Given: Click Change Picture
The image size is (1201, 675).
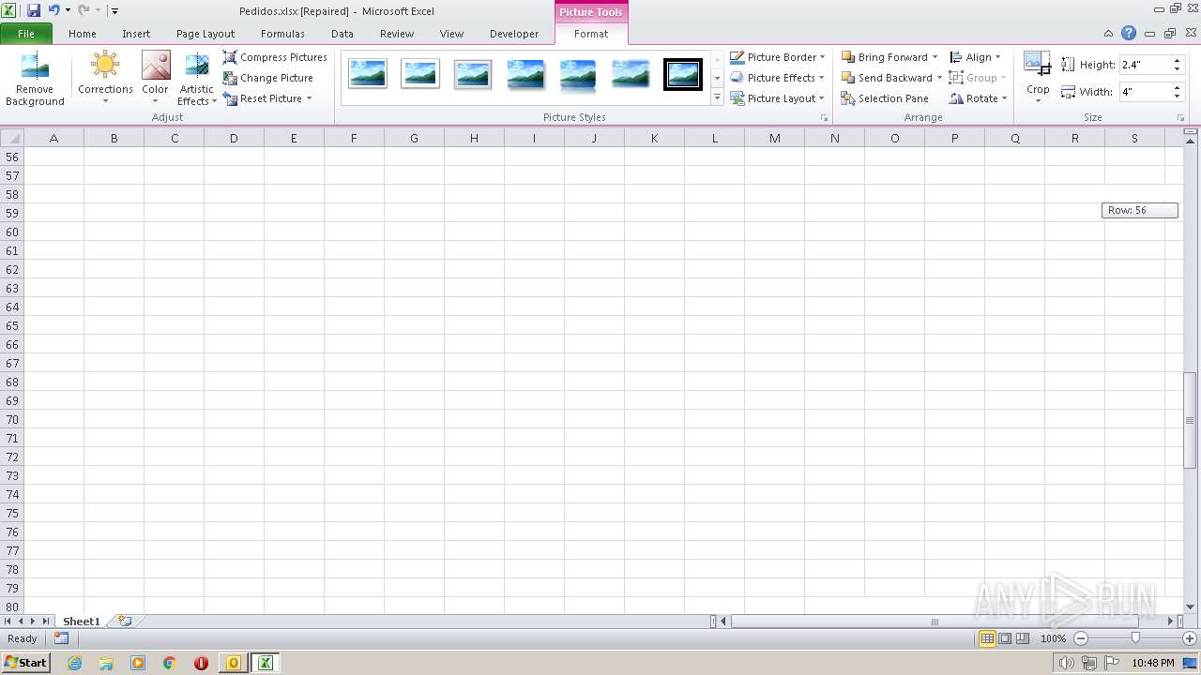Looking at the screenshot, I should (x=267, y=78).
